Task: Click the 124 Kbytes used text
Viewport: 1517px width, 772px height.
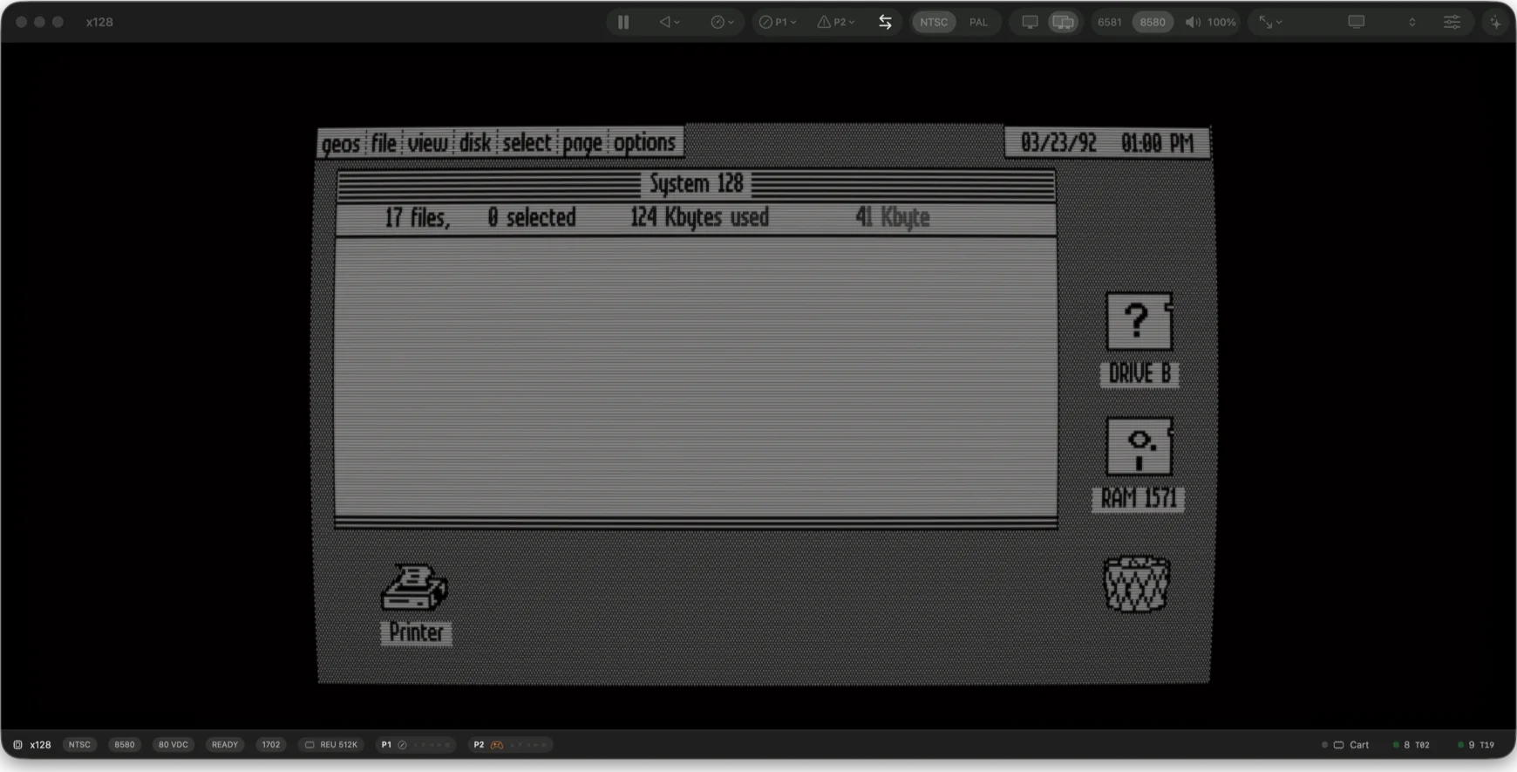Action: [x=700, y=217]
